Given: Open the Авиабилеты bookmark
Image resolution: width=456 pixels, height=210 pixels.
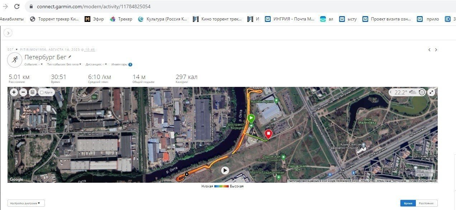Looking at the screenshot, I should tap(12, 19).
